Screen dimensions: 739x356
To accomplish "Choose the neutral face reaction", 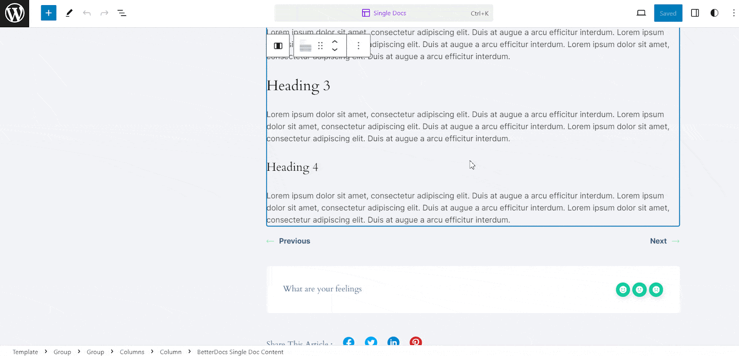I will tap(639, 290).
